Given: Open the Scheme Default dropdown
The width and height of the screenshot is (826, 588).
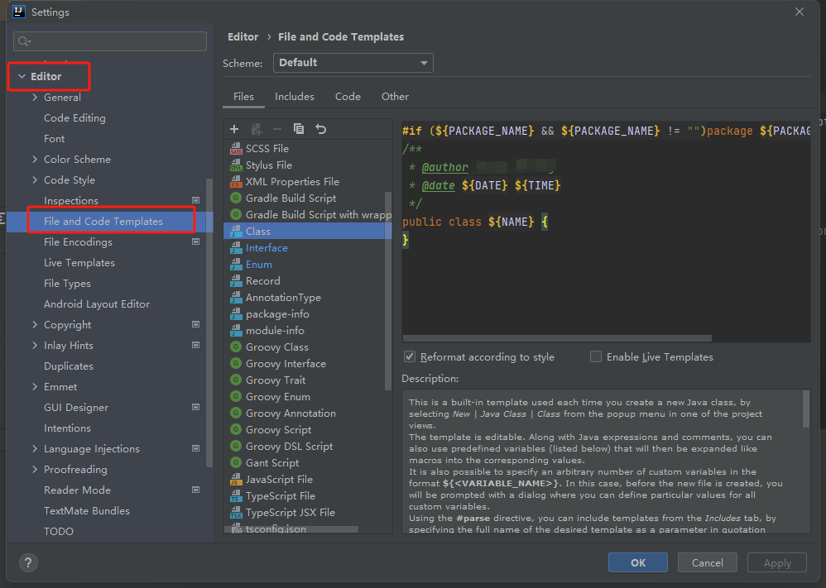Looking at the screenshot, I should 353,63.
